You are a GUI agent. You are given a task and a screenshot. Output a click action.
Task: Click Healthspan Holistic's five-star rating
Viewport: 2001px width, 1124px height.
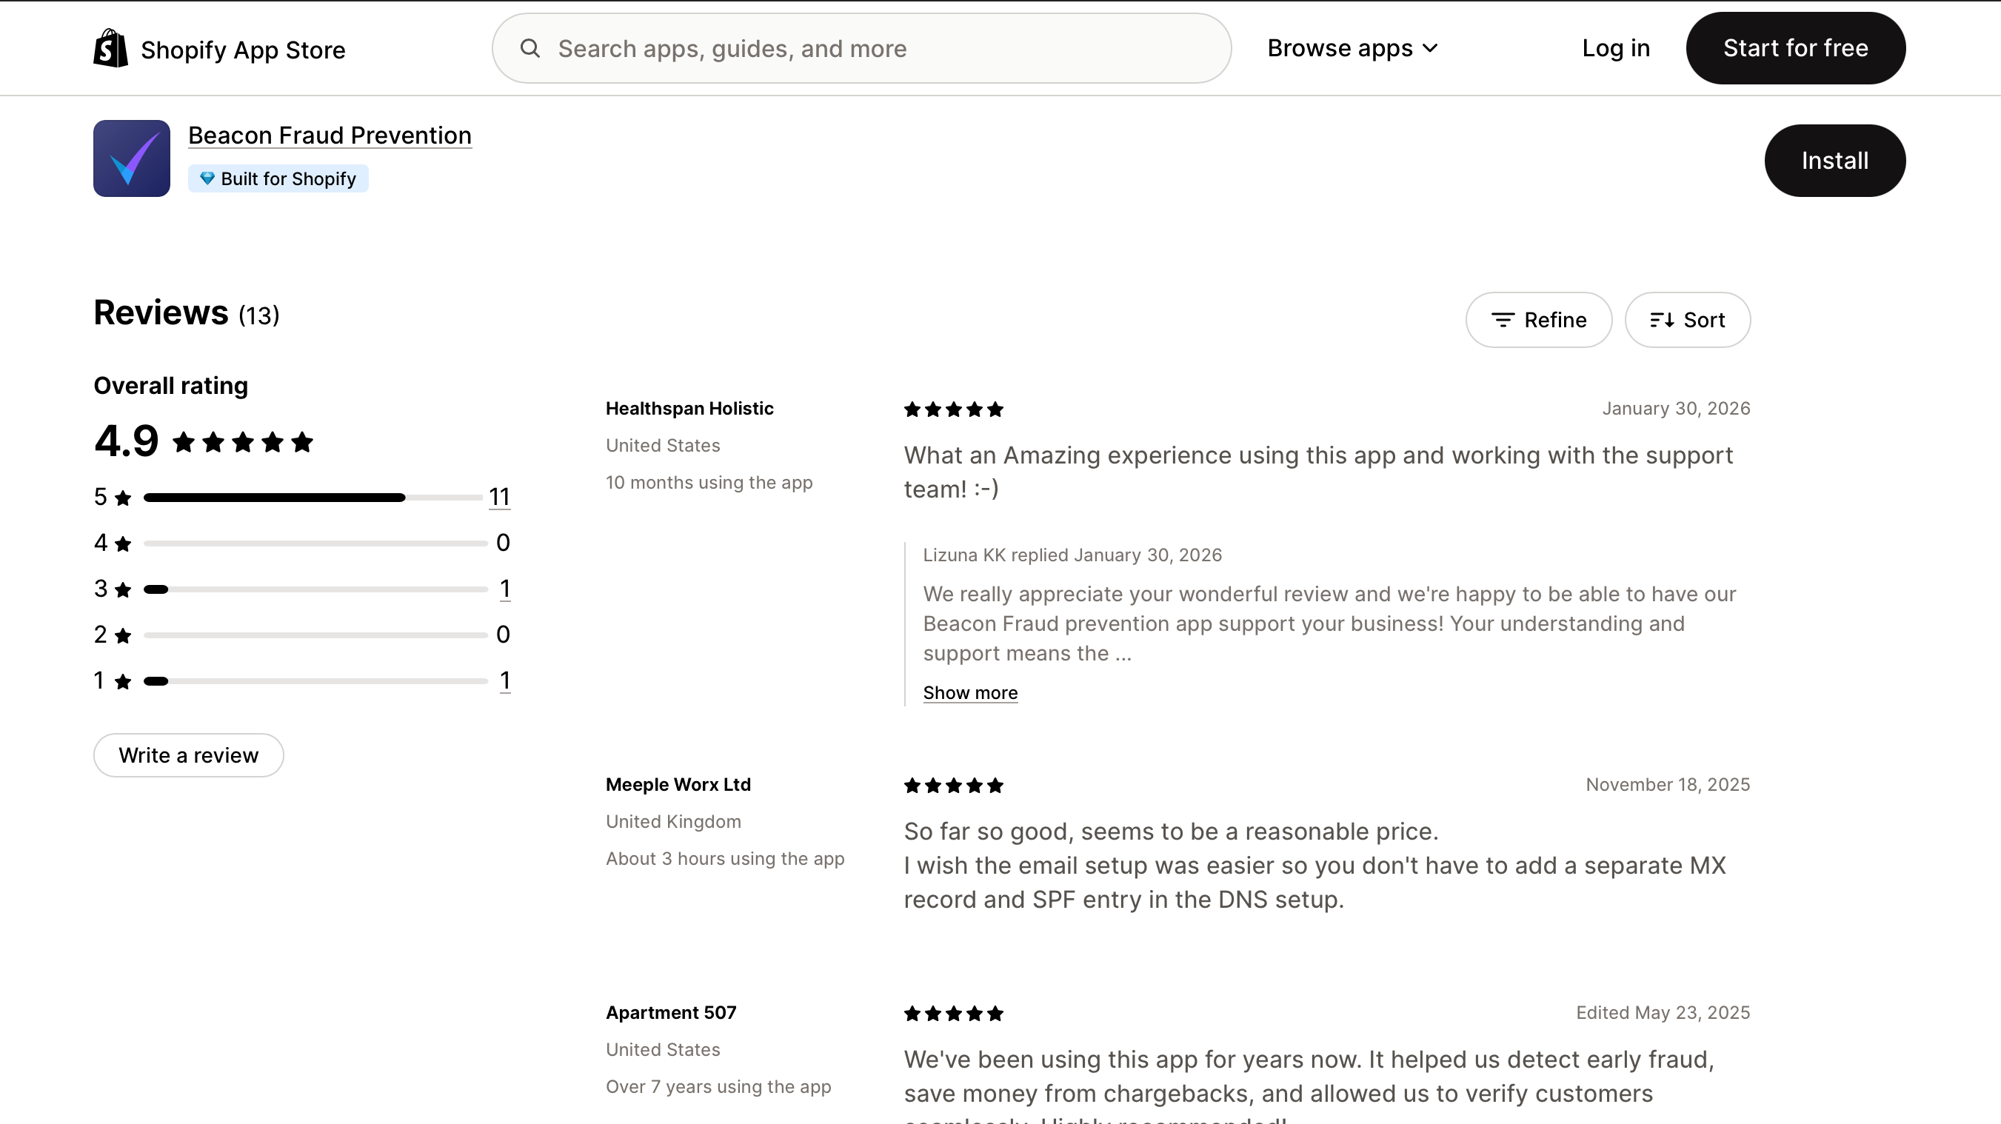pos(953,409)
